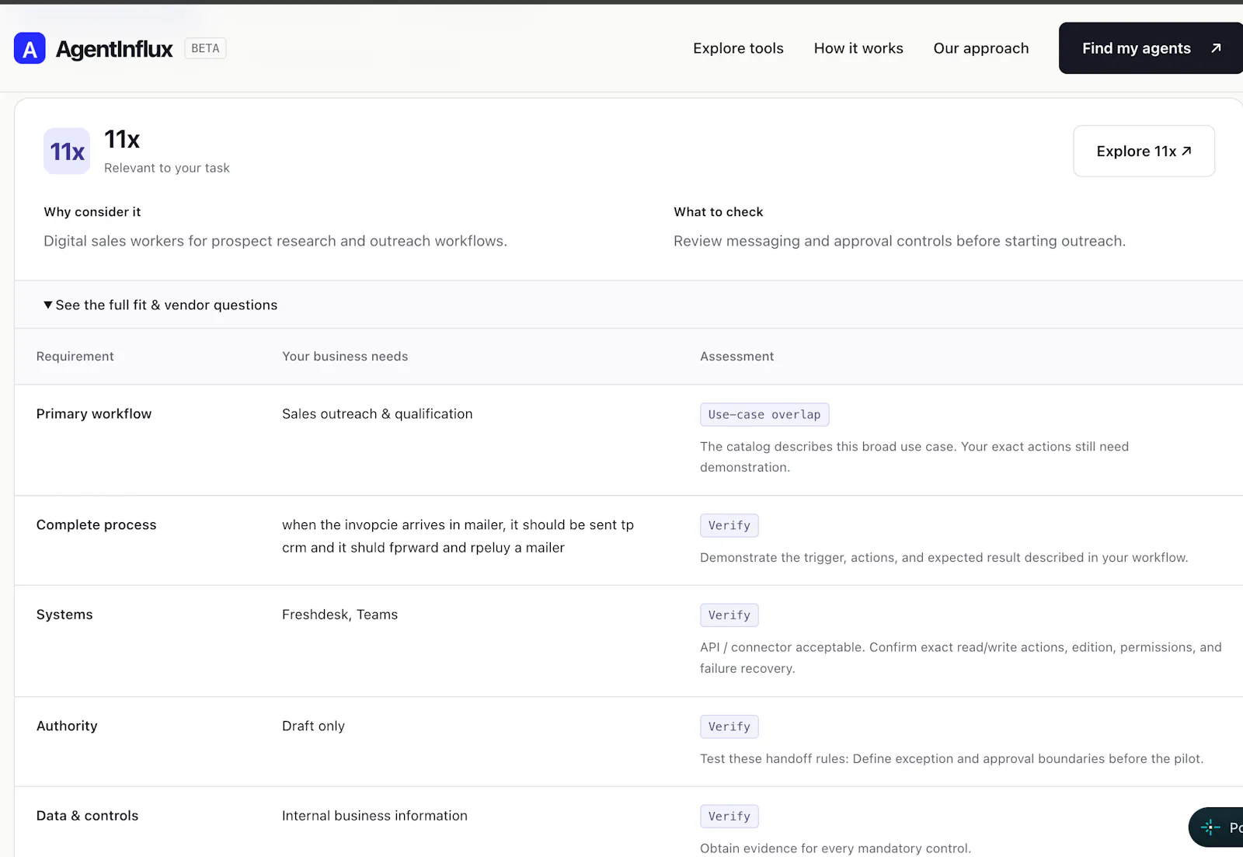Click the Requirement column header
Viewport: 1243px width, 857px height.
coord(75,357)
